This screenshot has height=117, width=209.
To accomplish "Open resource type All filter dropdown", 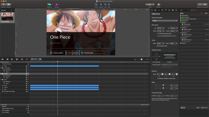I will pyautogui.click(x=185, y=10).
